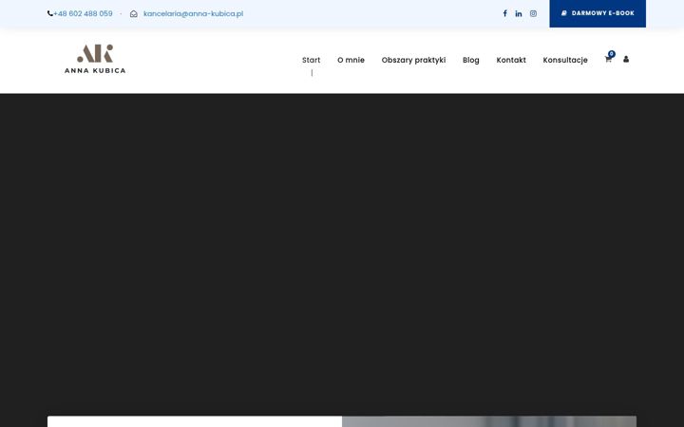Viewport: 684px width, 427px height.
Task: Go to the Start menu item
Action: pos(311,60)
